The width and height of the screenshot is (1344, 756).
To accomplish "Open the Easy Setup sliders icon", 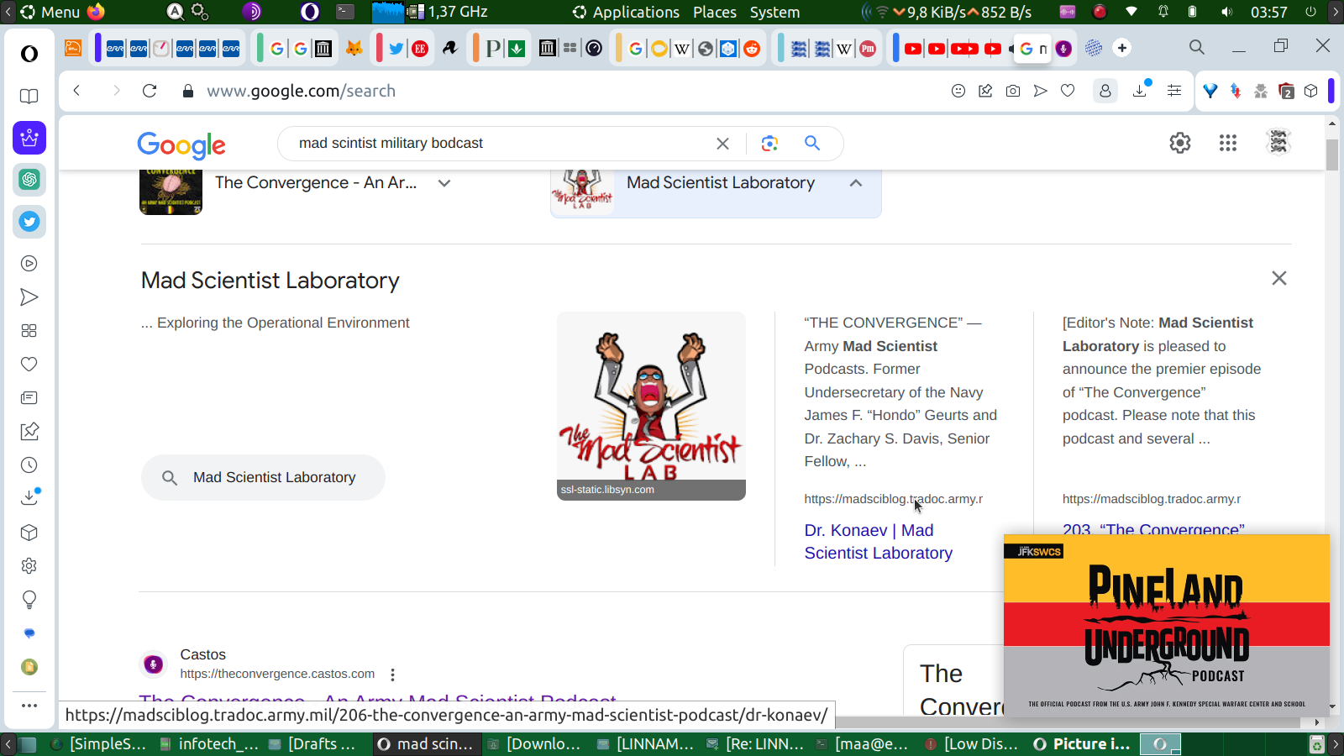I will [1174, 91].
